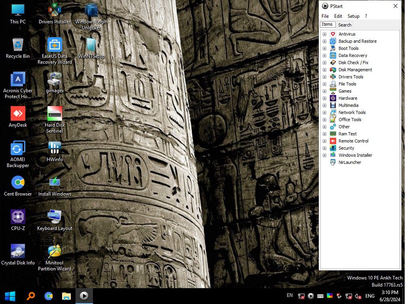
Task: Expand the Ram Test tree item
Action: point(325,134)
